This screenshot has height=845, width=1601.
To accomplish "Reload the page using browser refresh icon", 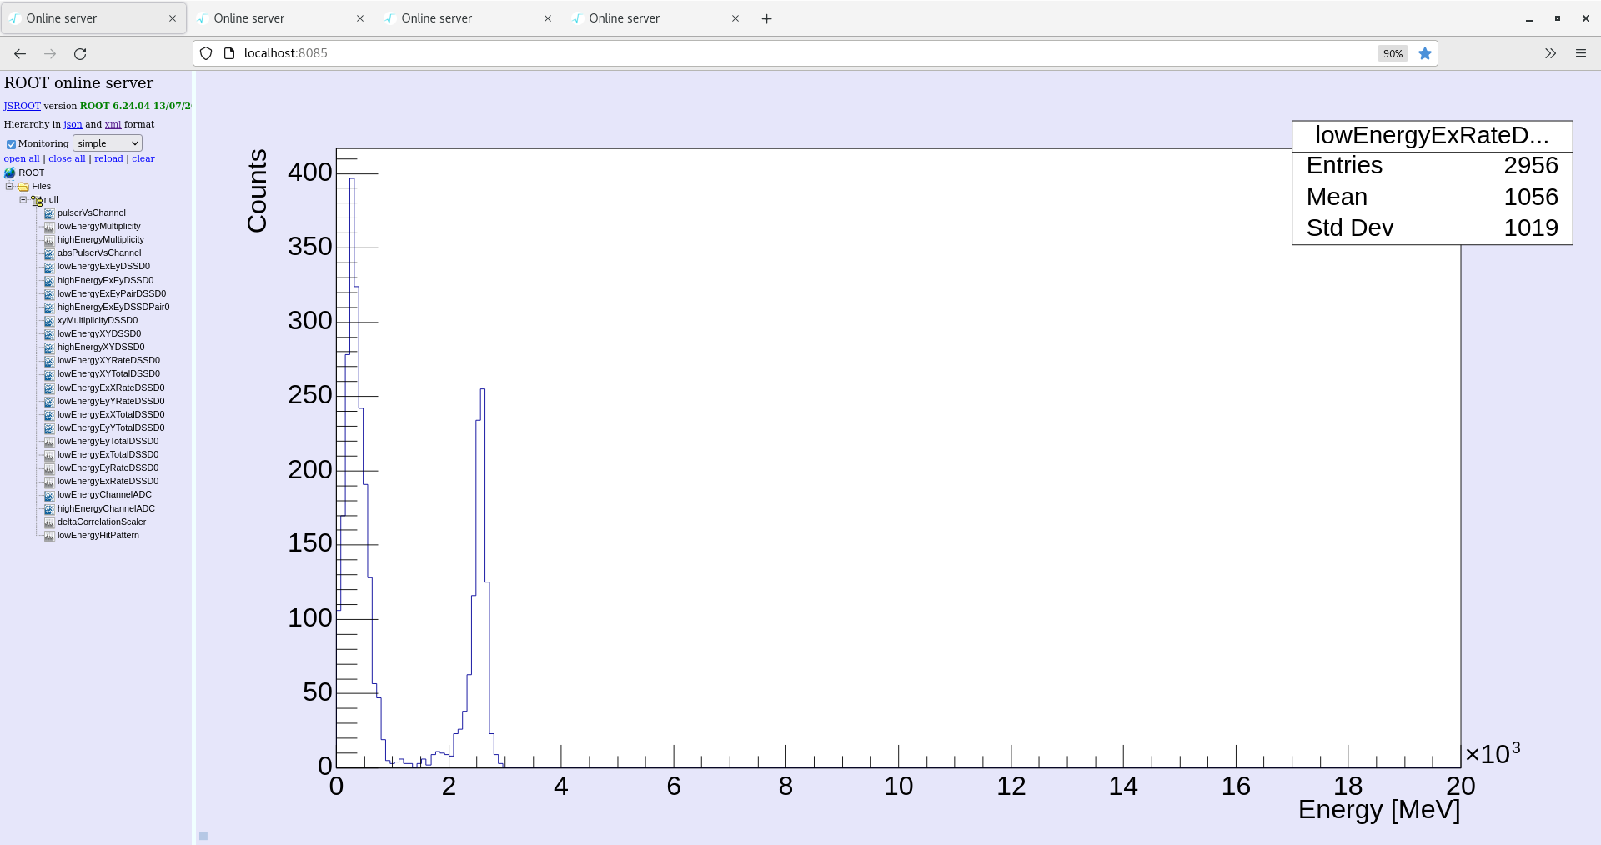I will [80, 53].
